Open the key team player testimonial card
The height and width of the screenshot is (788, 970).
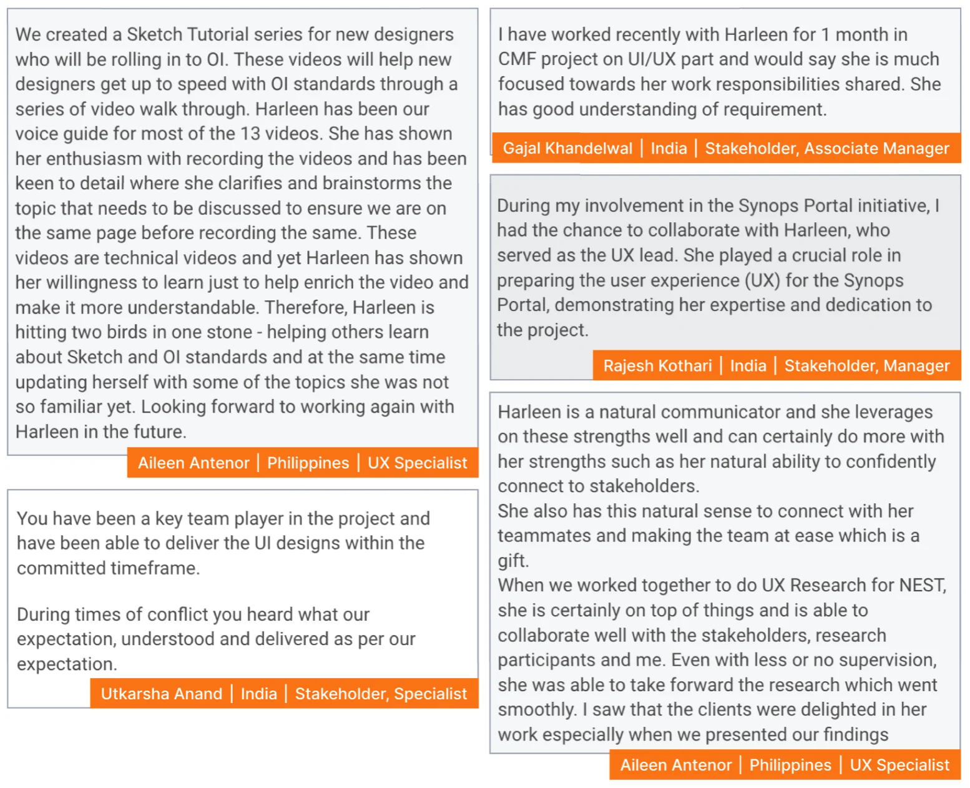(x=243, y=598)
